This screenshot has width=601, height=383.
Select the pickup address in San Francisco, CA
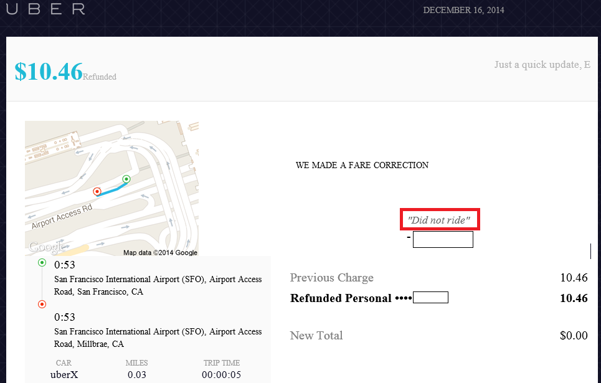click(158, 285)
